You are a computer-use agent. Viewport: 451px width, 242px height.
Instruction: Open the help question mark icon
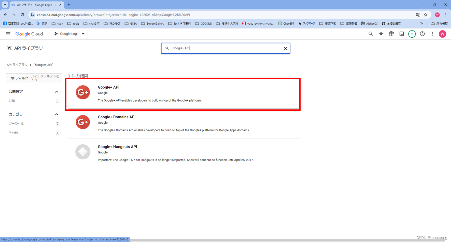pyautogui.click(x=422, y=34)
